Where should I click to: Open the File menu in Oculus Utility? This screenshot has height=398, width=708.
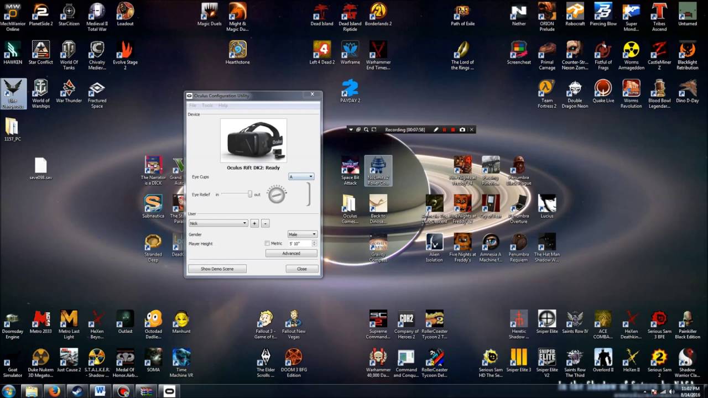(x=193, y=105)
